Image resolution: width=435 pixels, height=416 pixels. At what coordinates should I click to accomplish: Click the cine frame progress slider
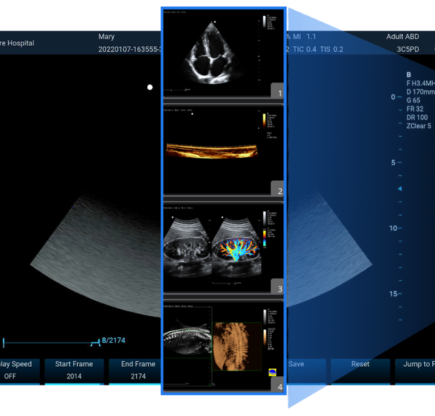[x=51, y=341]
